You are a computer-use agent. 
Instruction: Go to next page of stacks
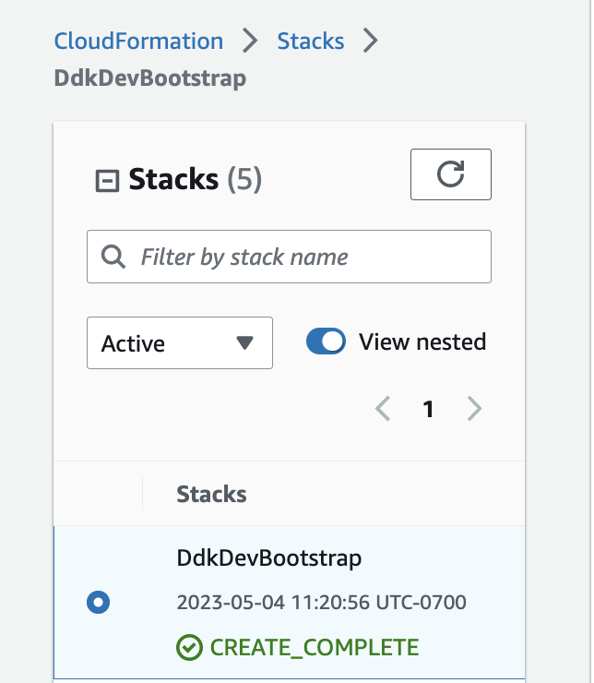(x=474, y=409)
